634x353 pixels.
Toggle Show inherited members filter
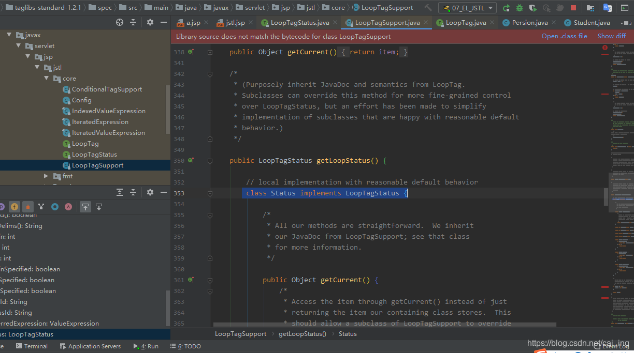point(41,207)
